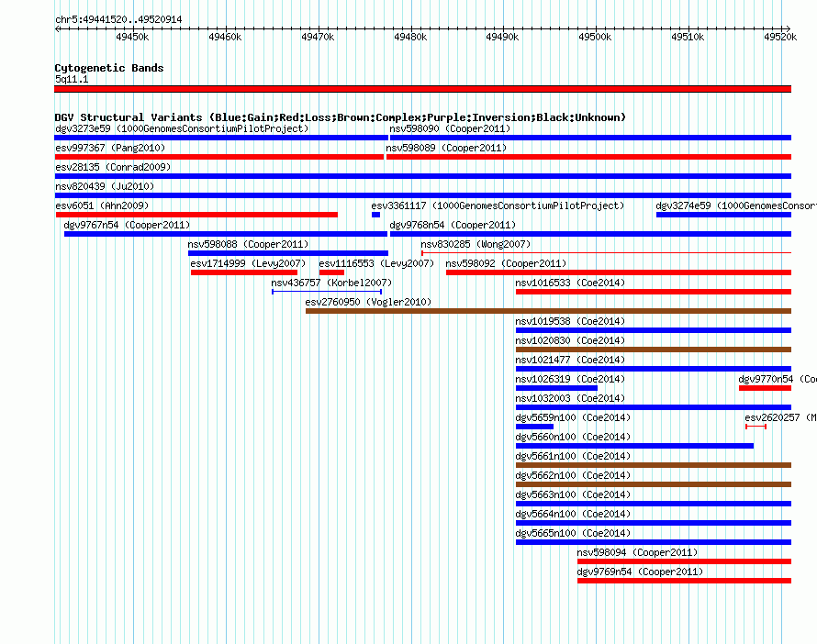Click the 5q11.1 band label
Viewport: 817px width, 644px height.
72,79
